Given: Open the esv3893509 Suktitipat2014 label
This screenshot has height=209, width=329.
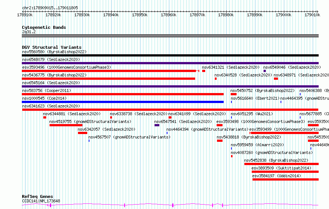Looking at the screenshot, I should [281, 168].
